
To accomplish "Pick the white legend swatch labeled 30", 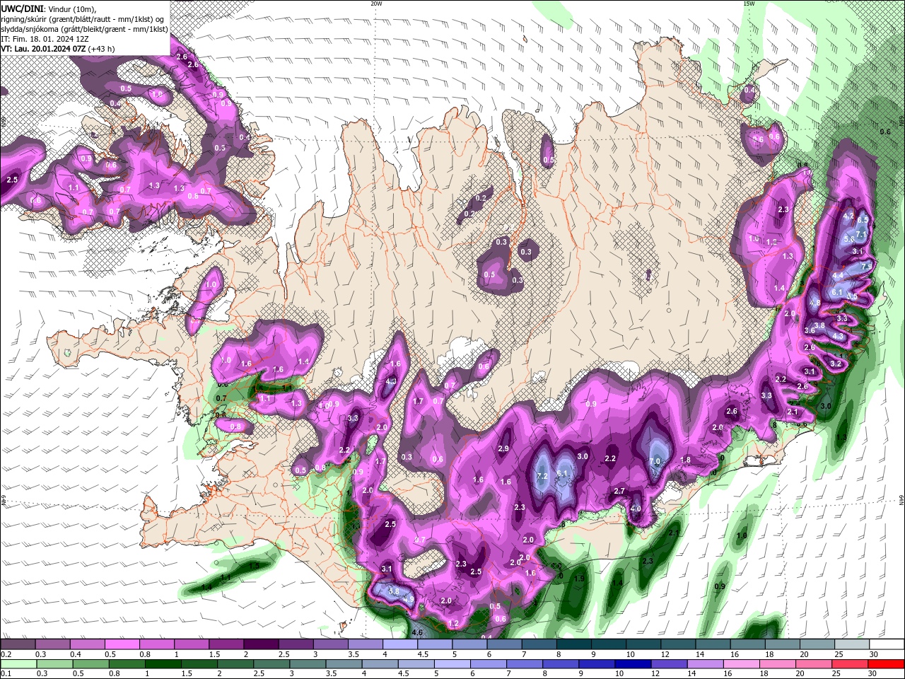I will pos(887,644).
